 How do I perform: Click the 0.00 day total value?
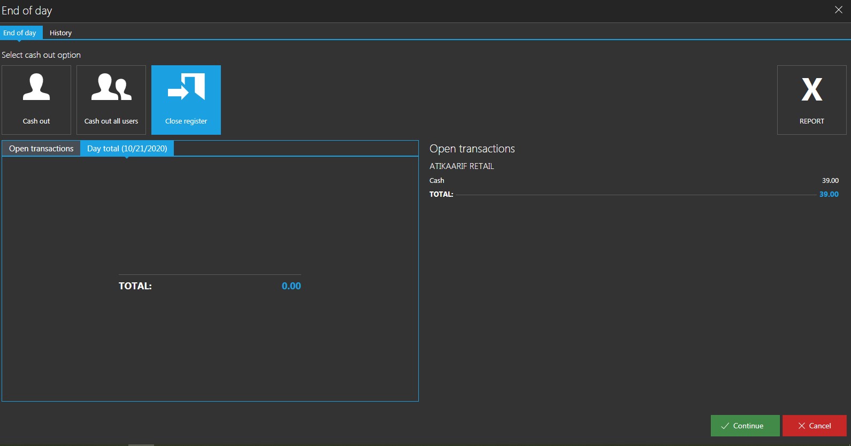pos(291,286)
